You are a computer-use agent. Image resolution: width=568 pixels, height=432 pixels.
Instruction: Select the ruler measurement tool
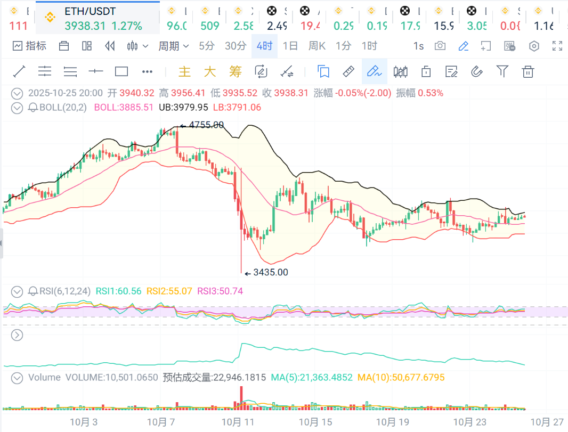348,71
